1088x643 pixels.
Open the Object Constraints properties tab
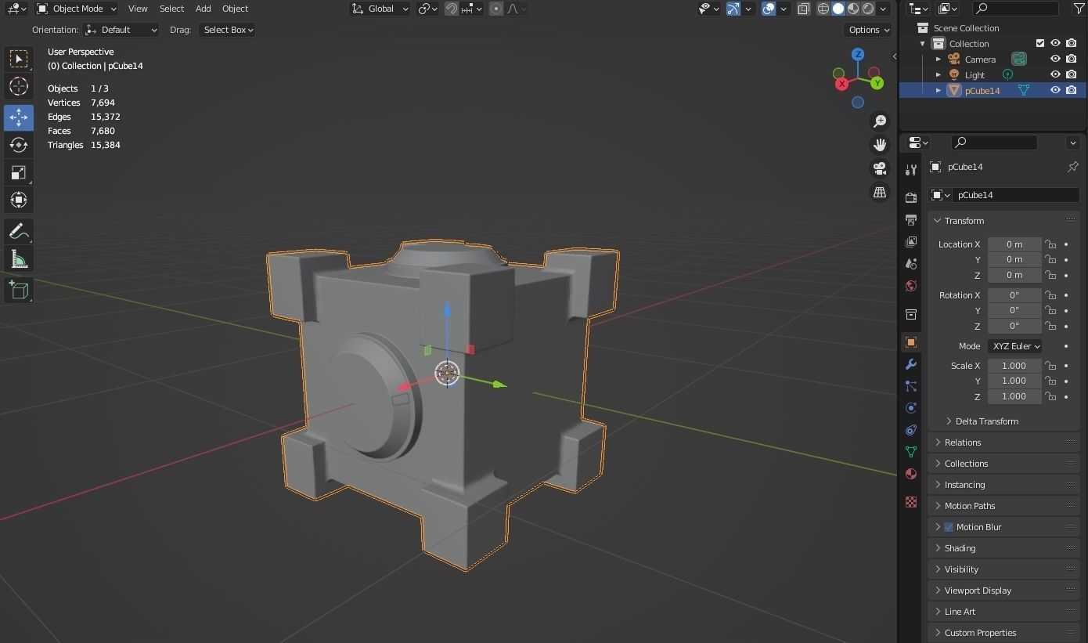point(910,430)
